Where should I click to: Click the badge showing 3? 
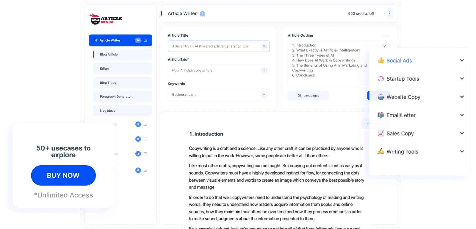click(138, 154)
